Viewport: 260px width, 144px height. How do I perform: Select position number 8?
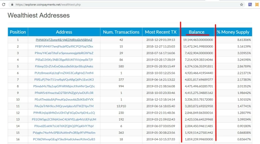pyautogui.click(x=18, y=86)
